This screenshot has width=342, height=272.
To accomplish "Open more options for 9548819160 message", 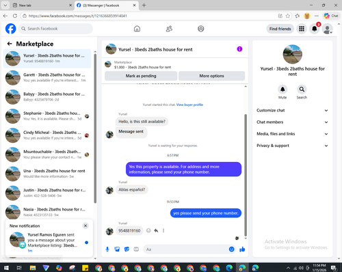I will [163, 230].
